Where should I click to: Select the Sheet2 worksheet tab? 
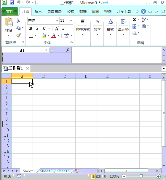[x=46, y=171]
